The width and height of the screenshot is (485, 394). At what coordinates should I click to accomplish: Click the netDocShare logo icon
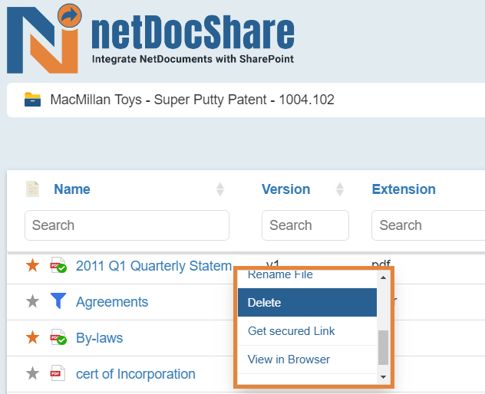click(45, 39)
